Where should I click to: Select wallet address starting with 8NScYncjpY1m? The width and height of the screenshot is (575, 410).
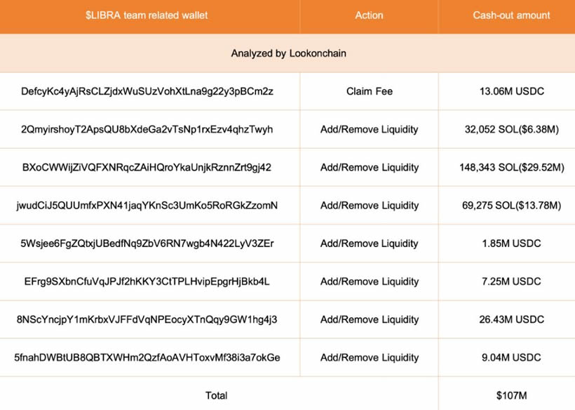[147, 319]
